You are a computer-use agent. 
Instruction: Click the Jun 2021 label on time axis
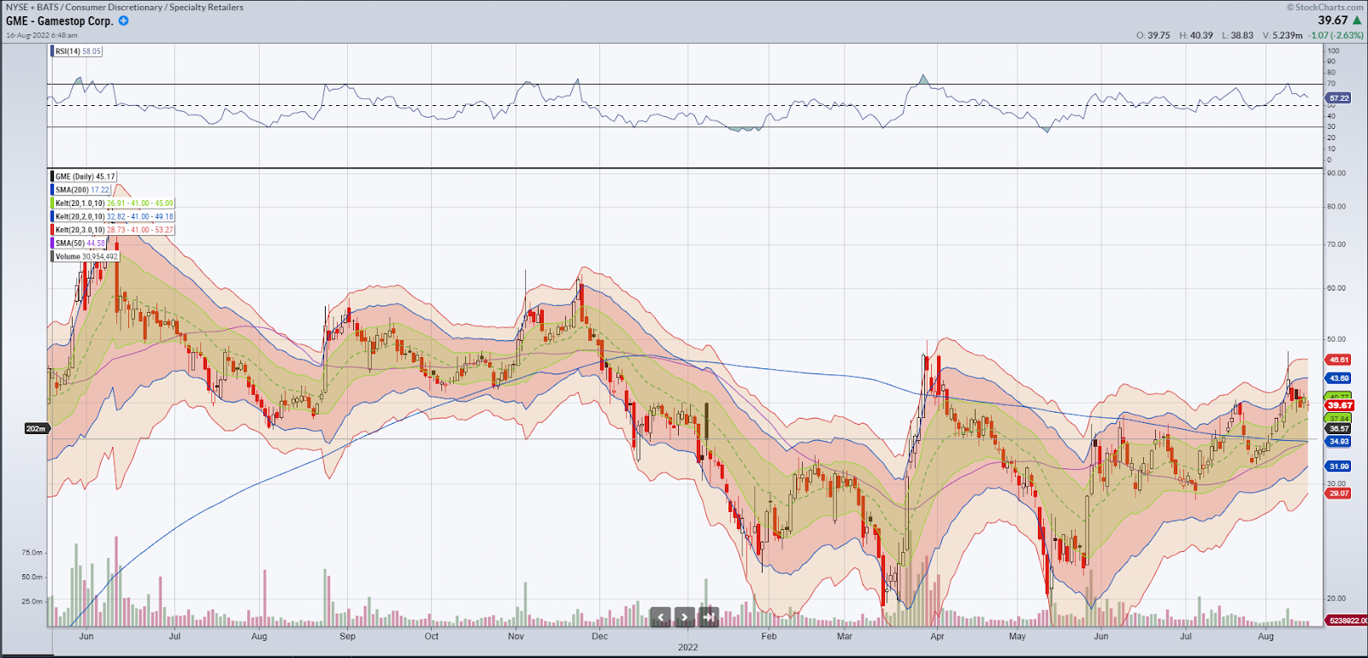86,637
